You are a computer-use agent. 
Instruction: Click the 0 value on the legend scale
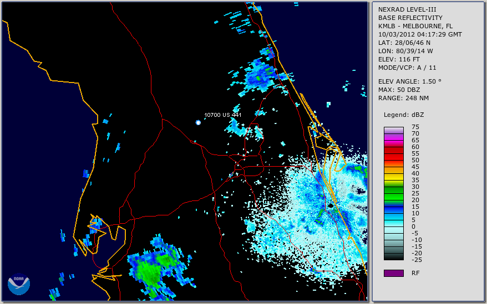point(413,226)
